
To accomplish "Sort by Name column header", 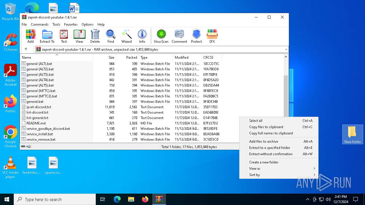I will tap(56, 57).
